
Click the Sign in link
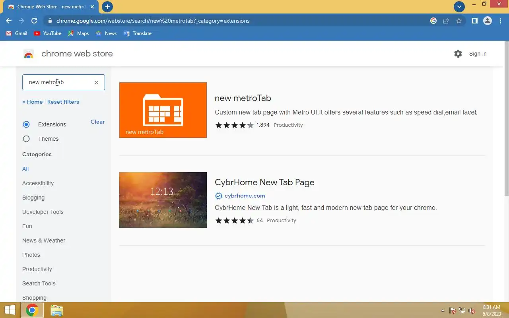pyautogui.click(x=478, y=54)
